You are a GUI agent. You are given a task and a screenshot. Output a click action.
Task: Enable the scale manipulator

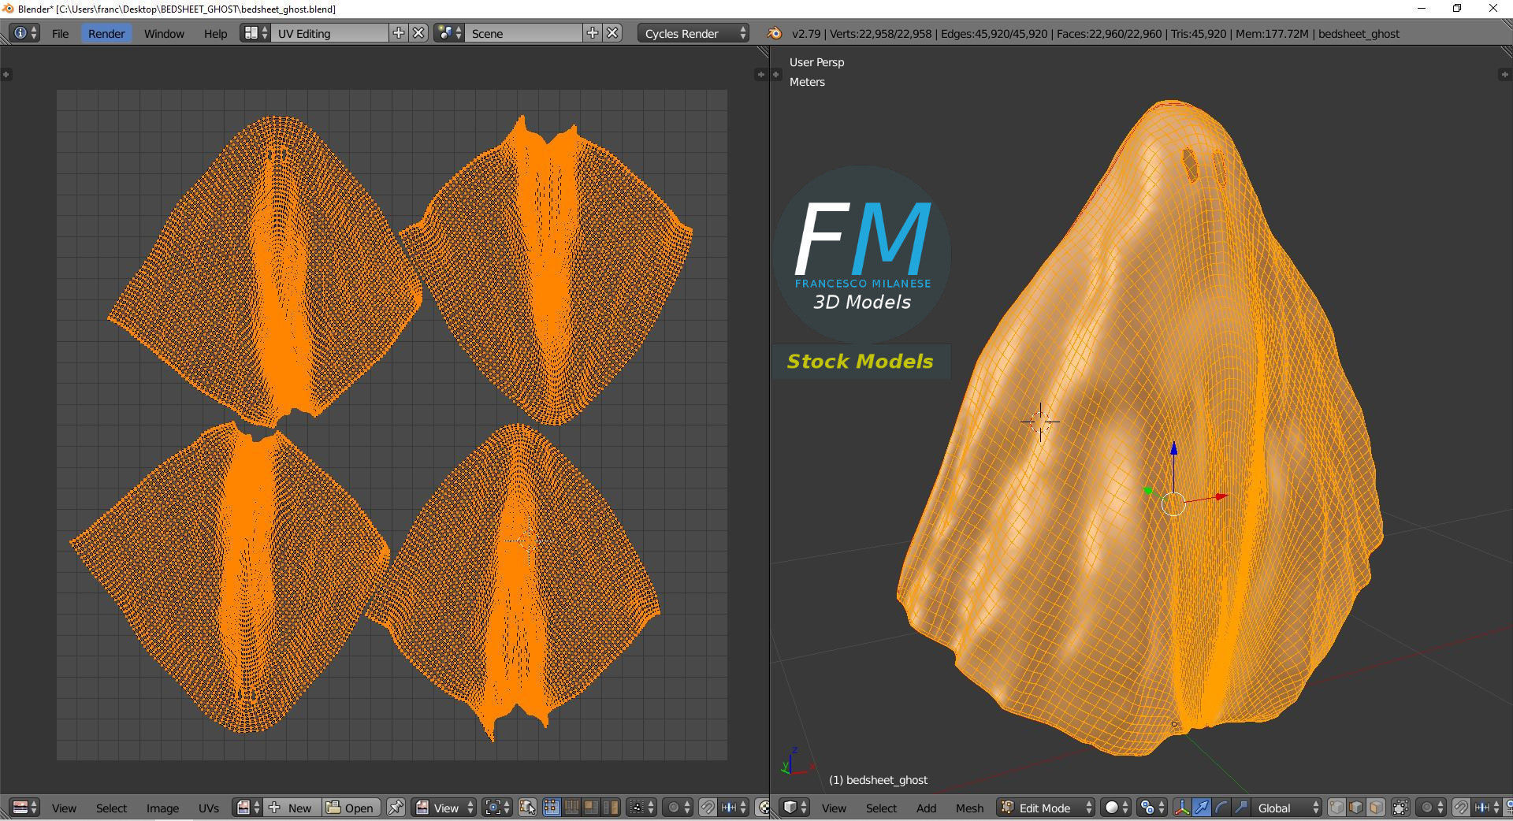click(x=1241, y=808)
